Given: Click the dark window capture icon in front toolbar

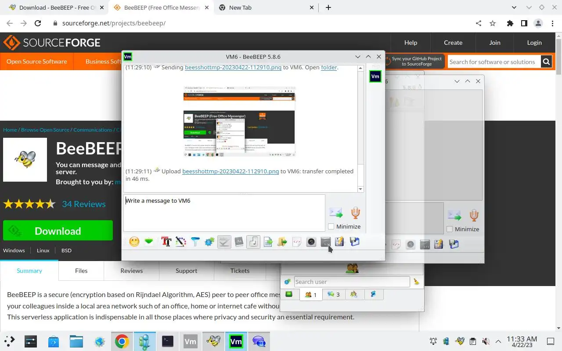Looking at the screenshot, I should (x=326, y=242).
